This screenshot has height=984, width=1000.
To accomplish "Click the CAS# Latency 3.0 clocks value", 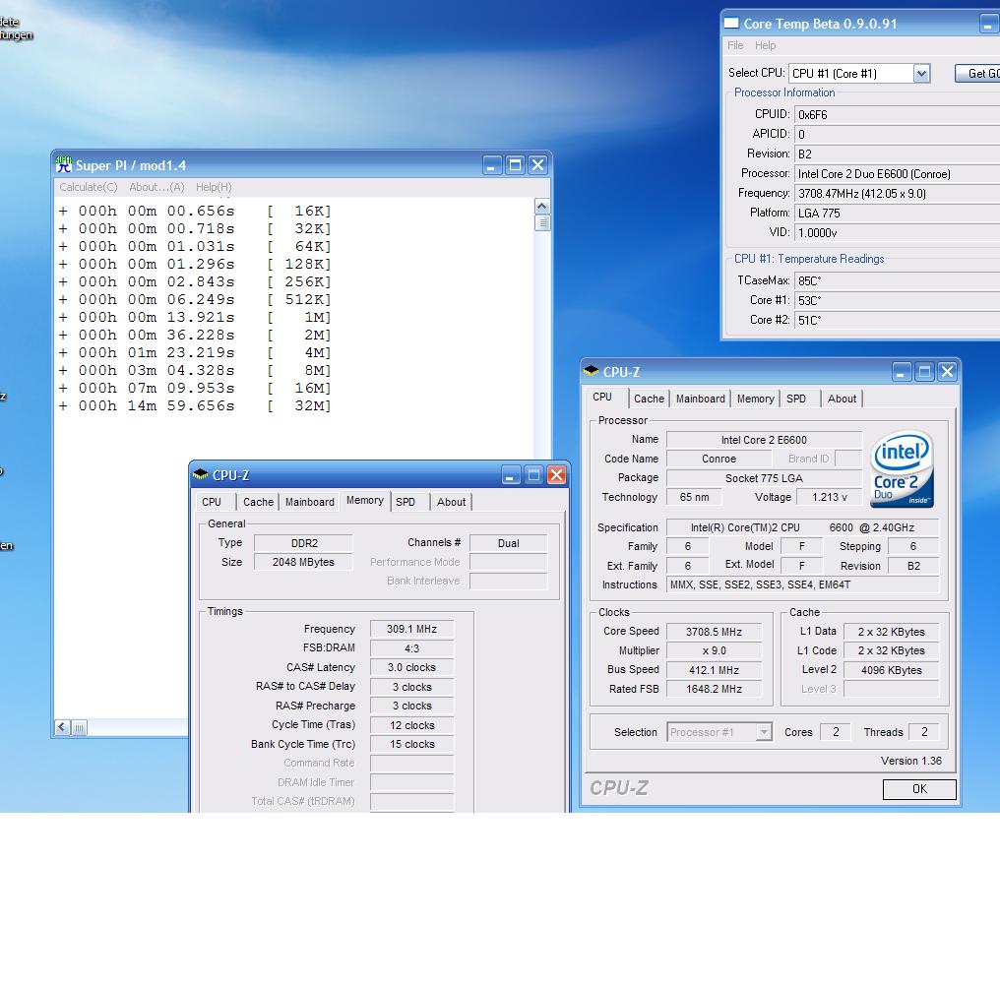I will pyautogui.click(x=411, y=667).
